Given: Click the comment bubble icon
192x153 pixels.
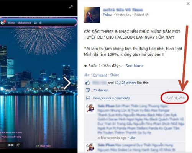Looking at the screenshot, I should (88, 98).
